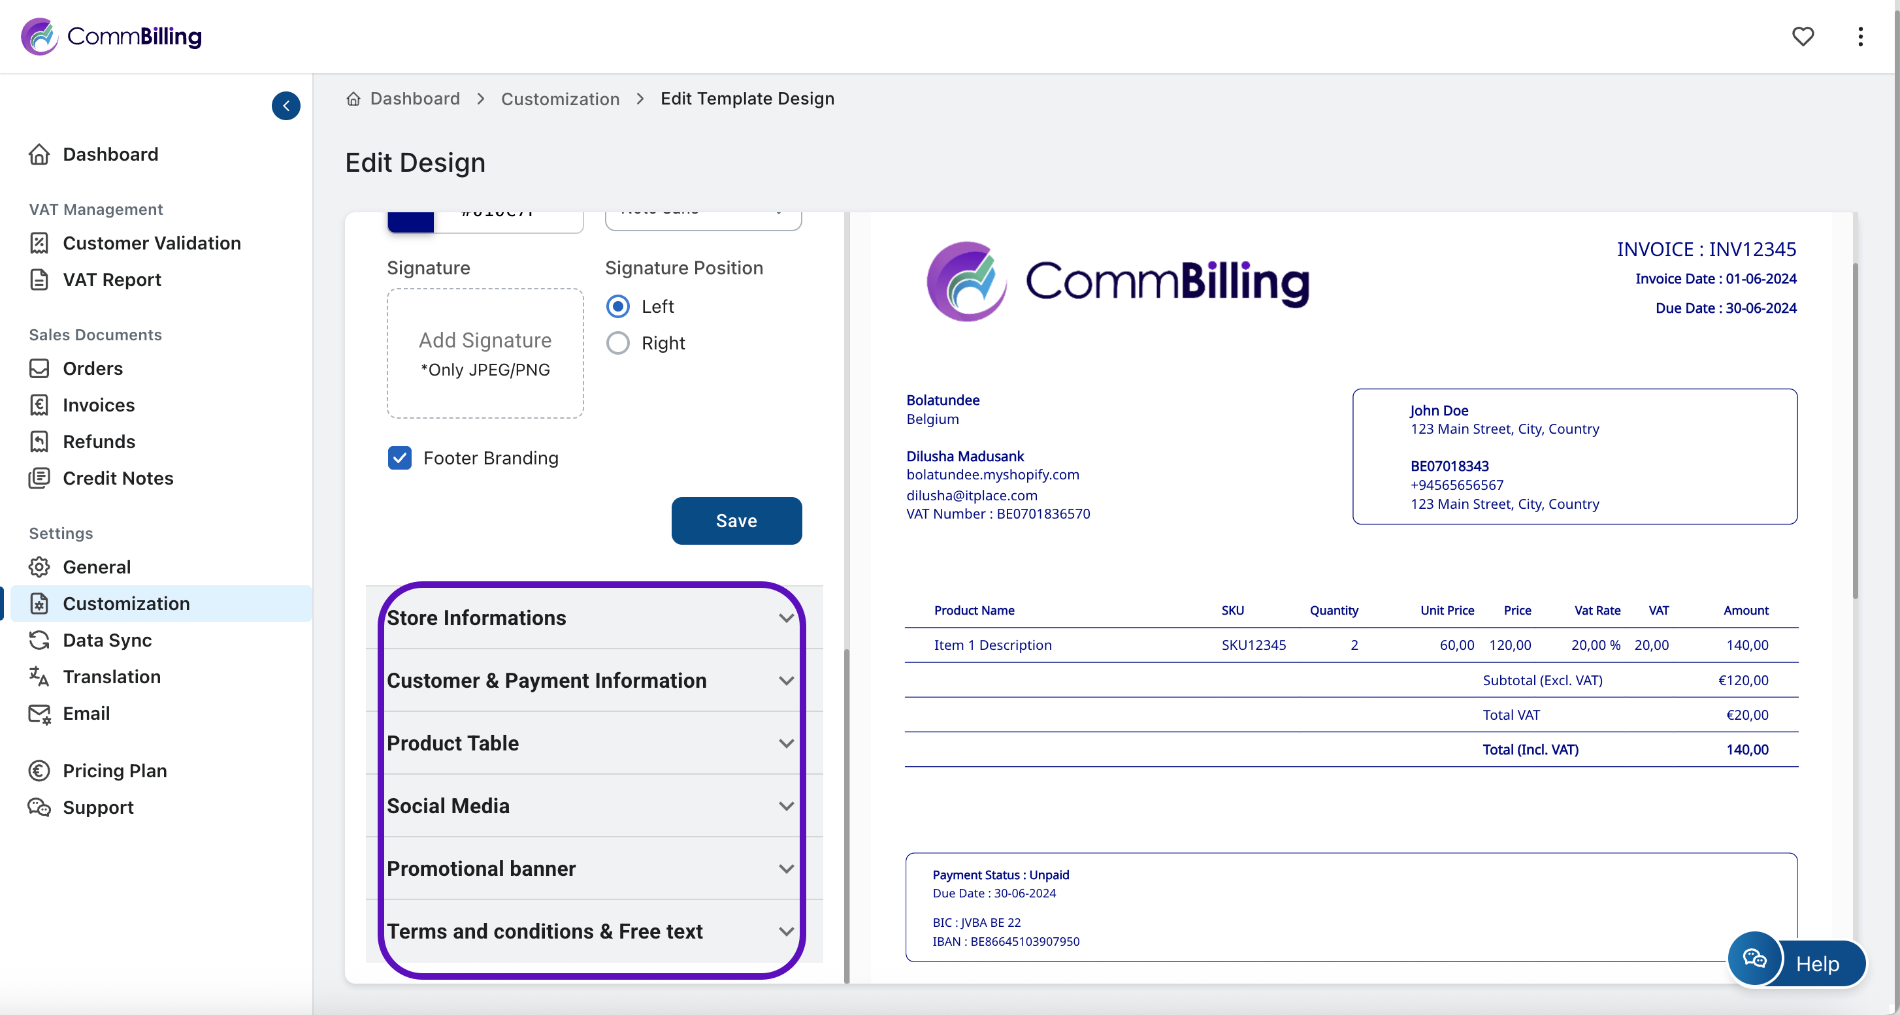Open the three-dot options menu
The width and height of the screenshot is (1900, 1015).
click(x=1860, y=36)
